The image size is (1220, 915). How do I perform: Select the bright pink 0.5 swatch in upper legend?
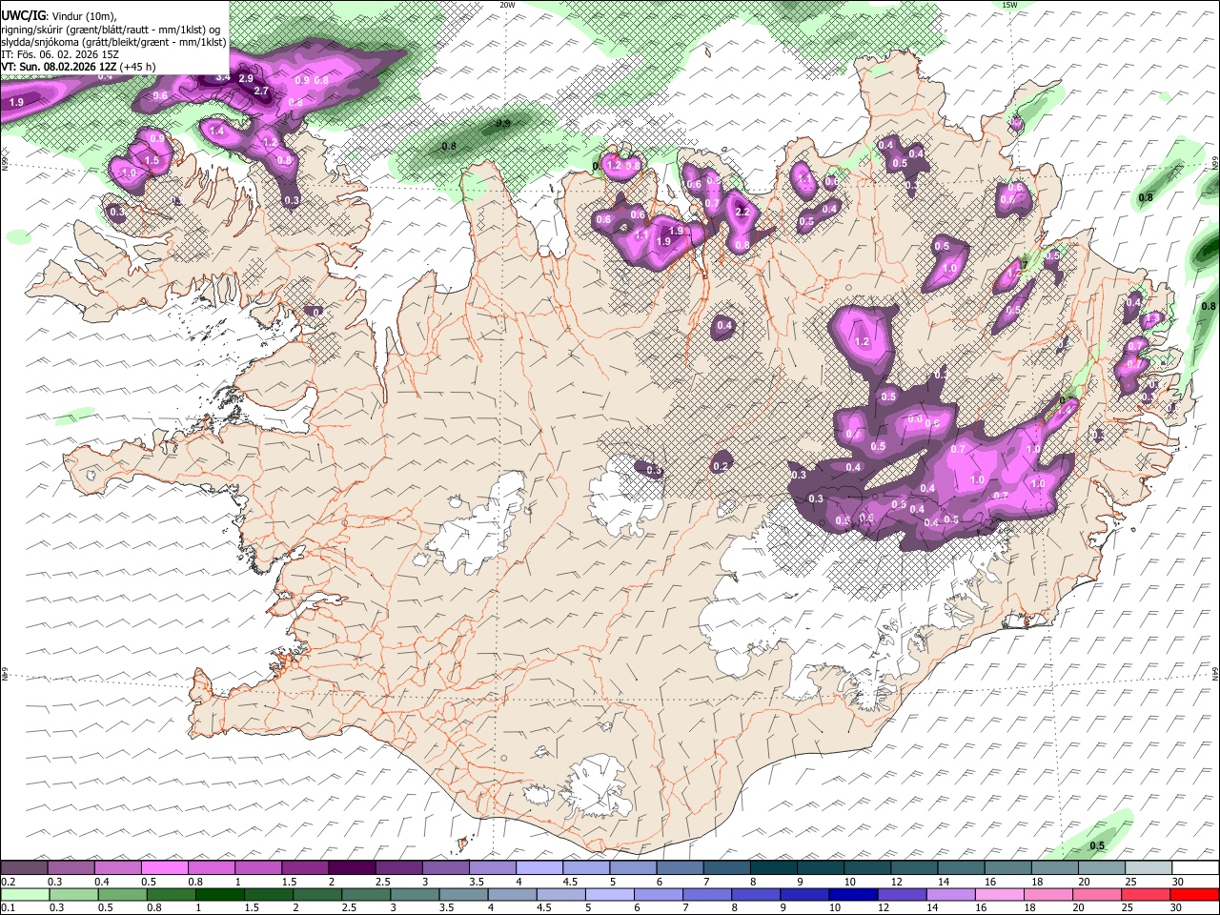coord(165,867)
